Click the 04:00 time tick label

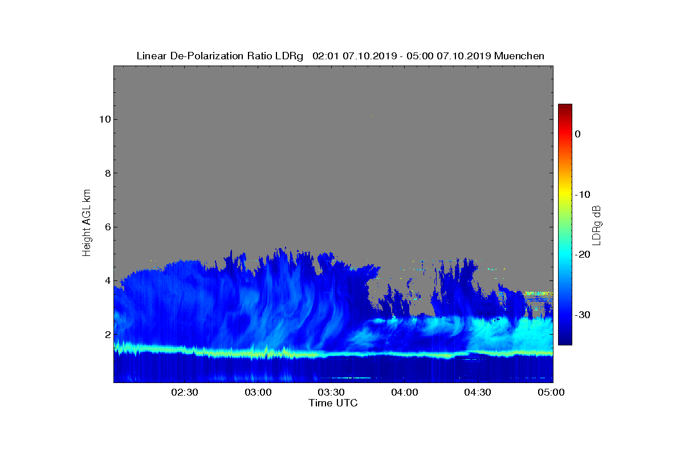tap(405, 392)
